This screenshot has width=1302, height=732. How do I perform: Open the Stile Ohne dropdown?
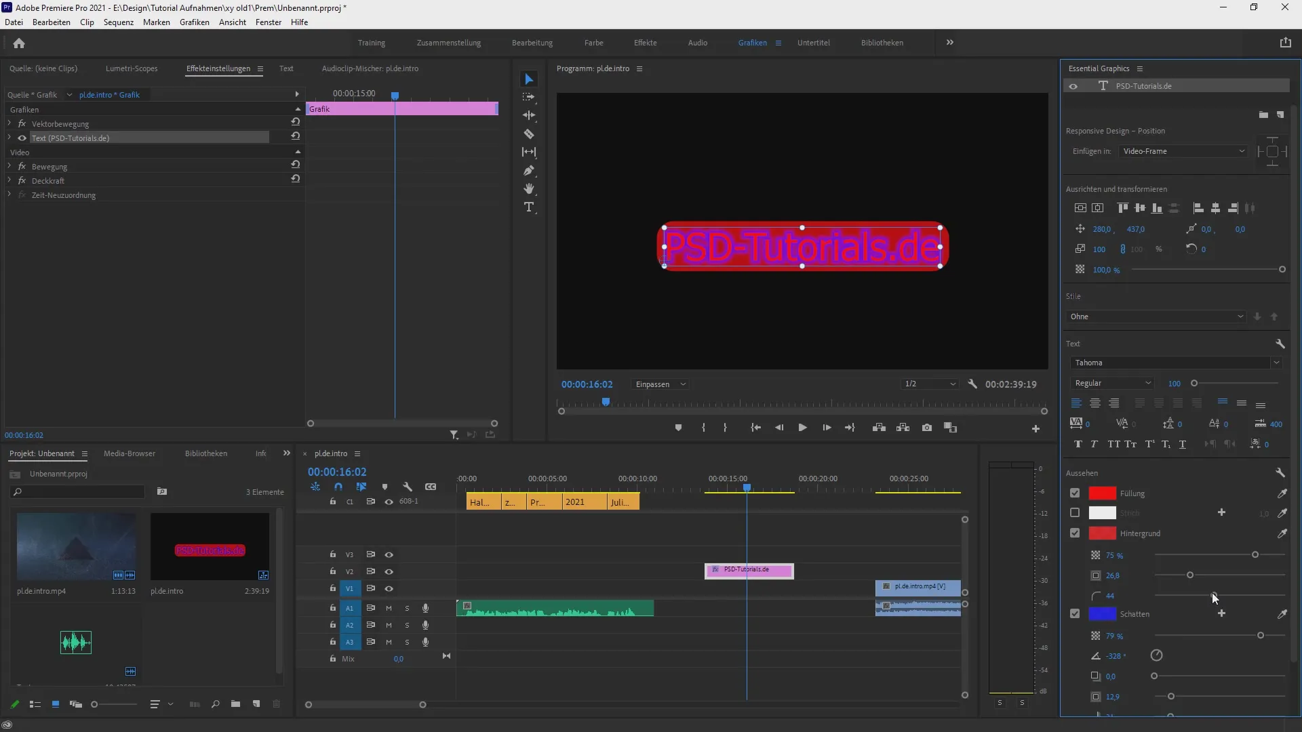click(1156, 317)
